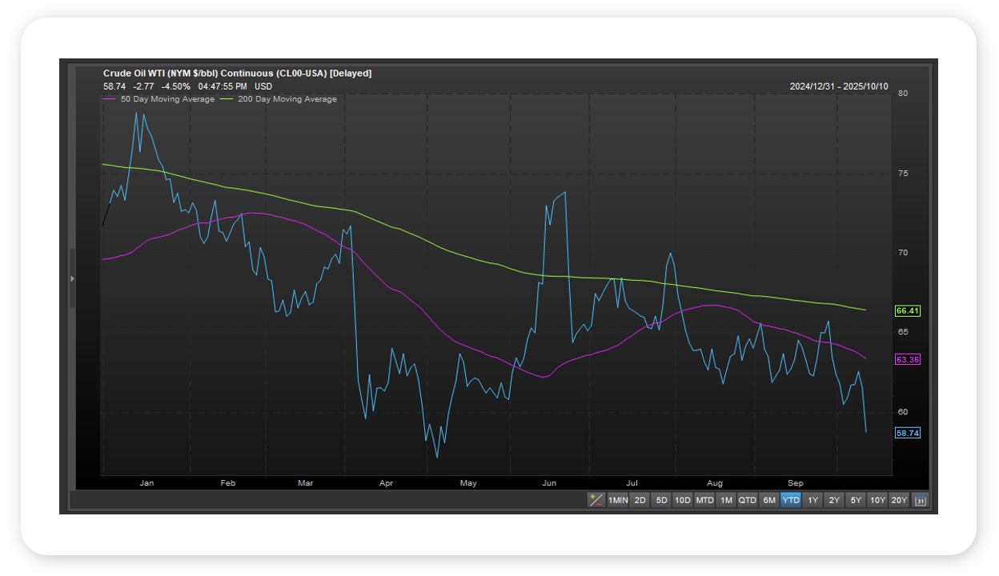Change chart range to 6M
This screenshot has height=576, width=999.
coord(769,501)
